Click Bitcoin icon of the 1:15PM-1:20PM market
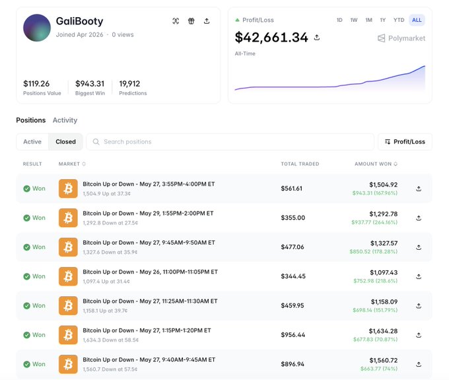The width and height of the screenshot is (449, 380). point(68,334)
